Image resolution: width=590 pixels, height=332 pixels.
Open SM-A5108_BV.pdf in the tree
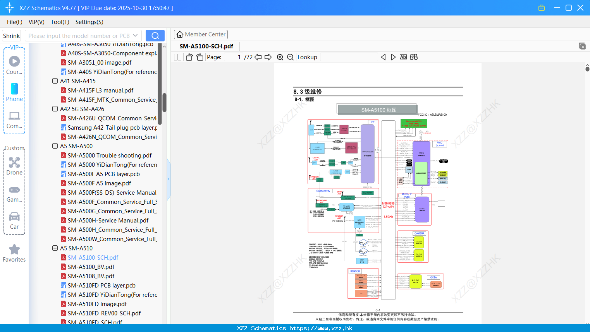pyautogui.click(x=91, y=276)
